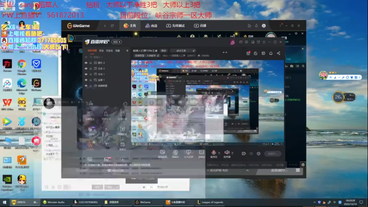Open the WeGame user avatar
Image resolution: width=368 pixels, height=207 pixels.
pyautogui.click(x=264, y=26)
